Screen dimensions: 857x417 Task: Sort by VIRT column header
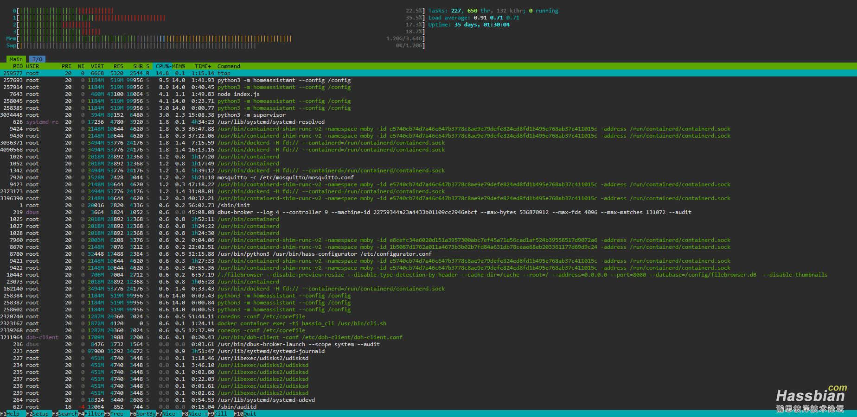[x=97, y=66]
